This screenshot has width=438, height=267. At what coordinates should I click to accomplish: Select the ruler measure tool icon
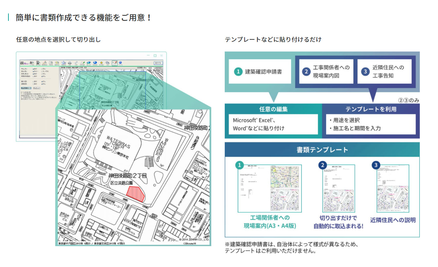[x=76, y=63]
